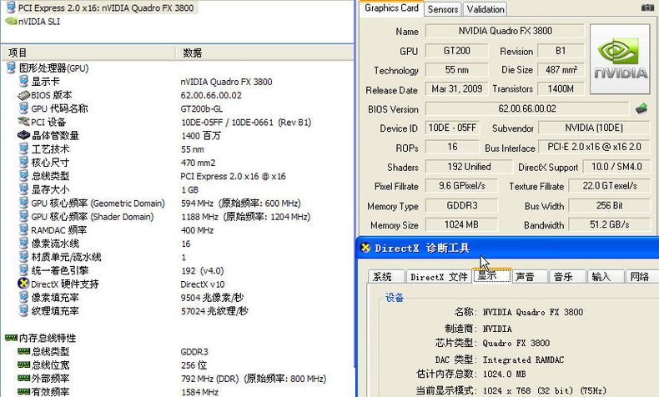Viewport: 659px width, 397px height.
Task: Click the Device ID field 10DE - 05FF
Action: (452, 128)
